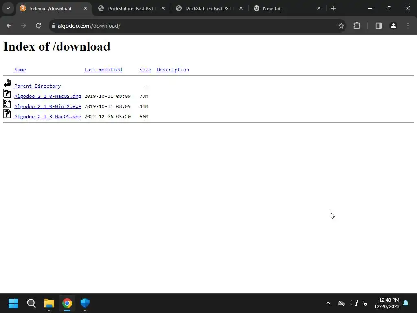Screen dimensions: 417x313
Task: Open the network status tray icon
Action: point(354,303)
